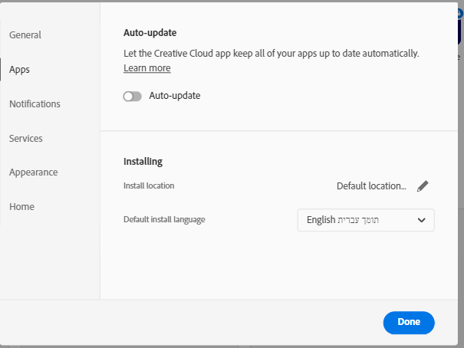Click the Default location... text
The width and height of the screenshot is (464, 348).
click(371, 186)
